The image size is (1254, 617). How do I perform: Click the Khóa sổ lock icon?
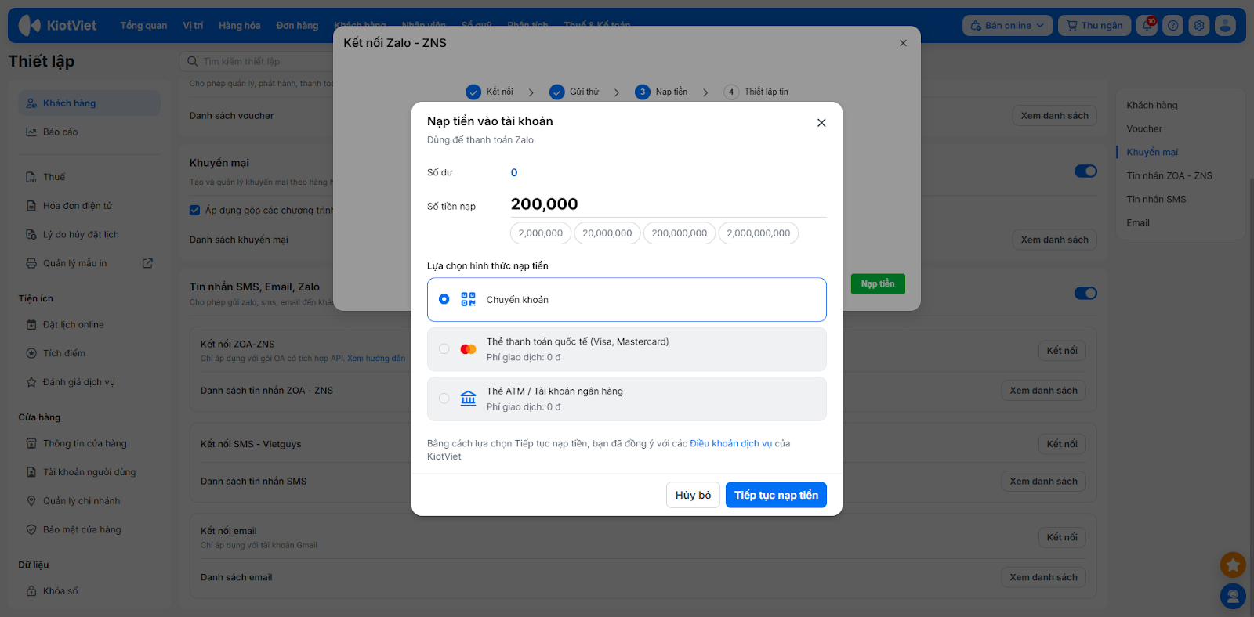(x=31, y=591)
